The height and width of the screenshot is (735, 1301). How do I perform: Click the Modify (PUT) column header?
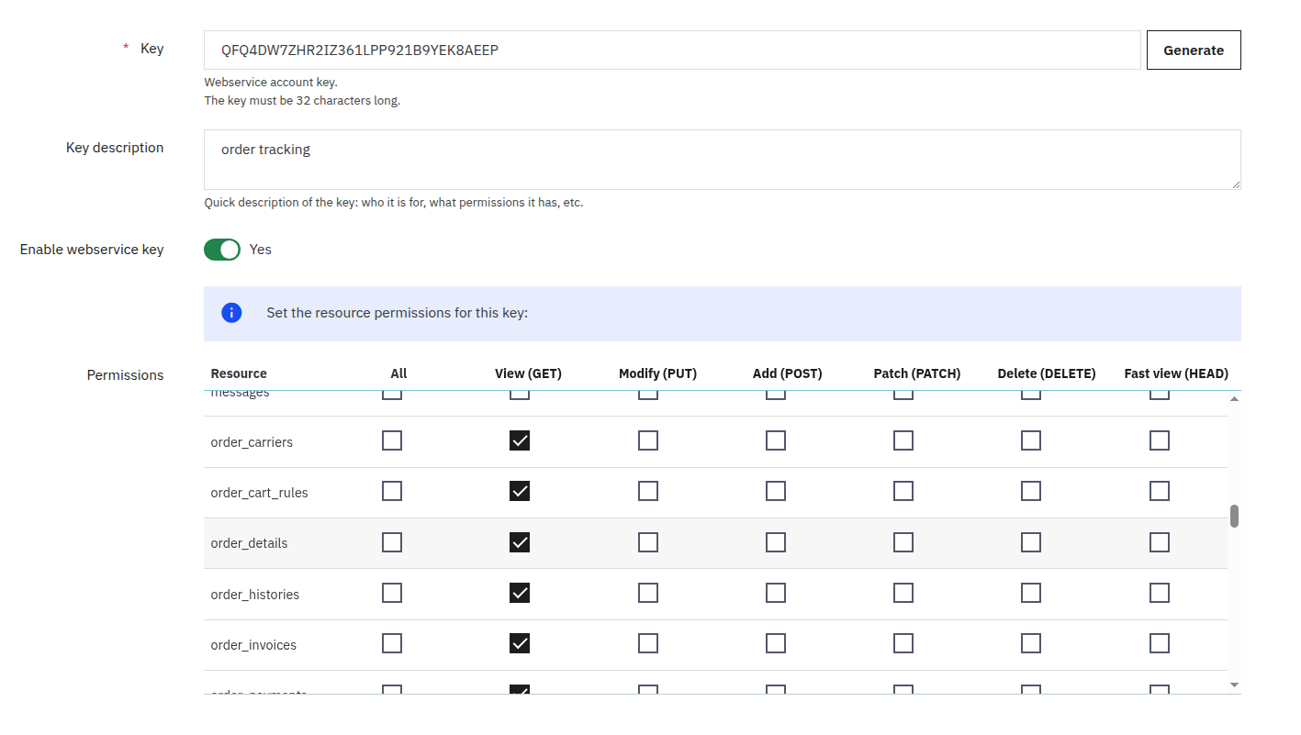[657, 373]
